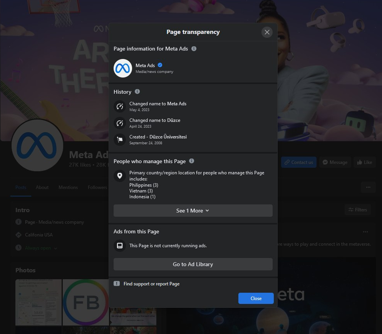Expand the See 1 More list
Screen dimensions: 382x334
pos(193,211)
